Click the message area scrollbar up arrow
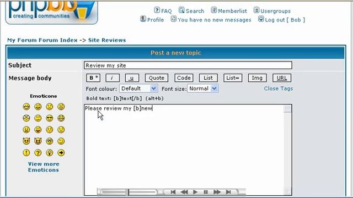353x198 pixels. [x=287, y=109]
